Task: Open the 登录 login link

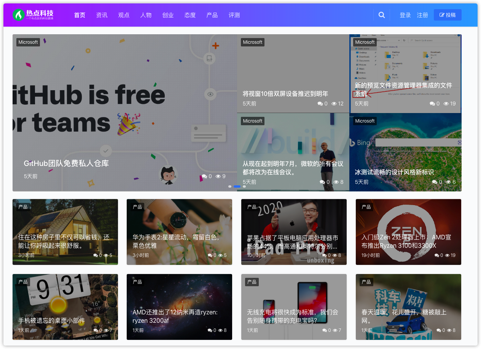Action: pos(405,15)
